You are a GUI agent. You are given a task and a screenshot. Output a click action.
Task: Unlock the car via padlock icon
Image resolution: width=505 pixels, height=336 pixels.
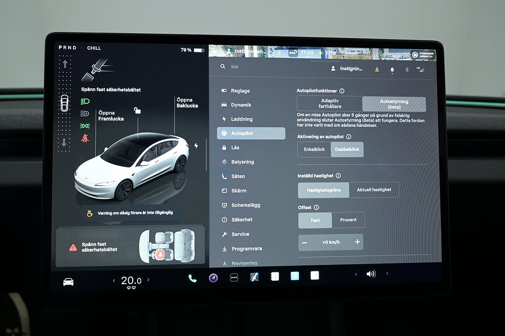pyautogui.click(x=137, y=111)
